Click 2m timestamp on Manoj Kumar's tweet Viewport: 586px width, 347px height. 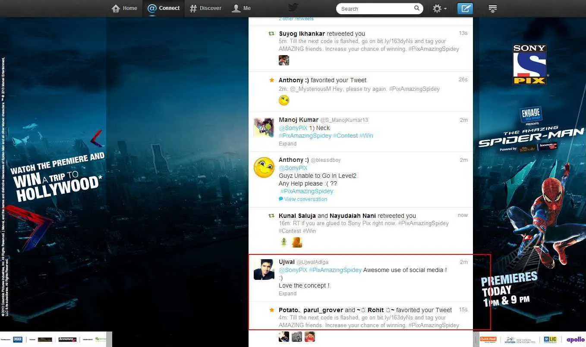pyautogui.click(x=463, y=120)
